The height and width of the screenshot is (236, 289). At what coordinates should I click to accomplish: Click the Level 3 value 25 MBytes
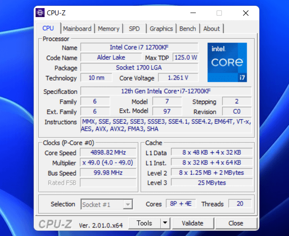point(212,183)
